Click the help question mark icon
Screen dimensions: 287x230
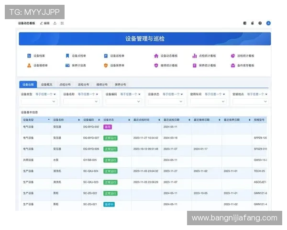click(x=260, y=23)
